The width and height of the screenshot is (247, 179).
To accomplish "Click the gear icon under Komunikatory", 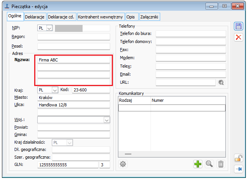I will tap(123, 164).
